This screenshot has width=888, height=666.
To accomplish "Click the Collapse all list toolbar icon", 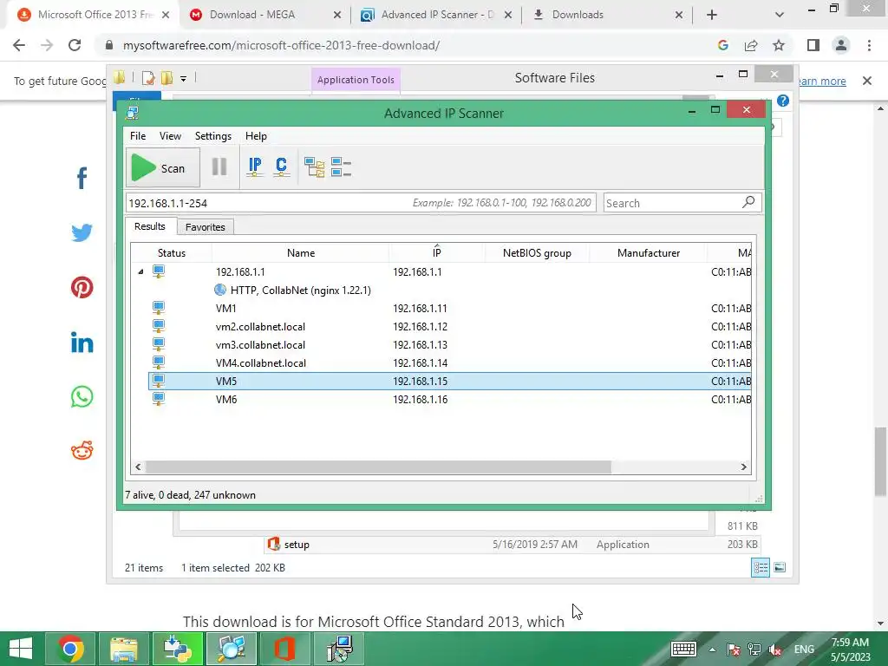I will (341, 167).
